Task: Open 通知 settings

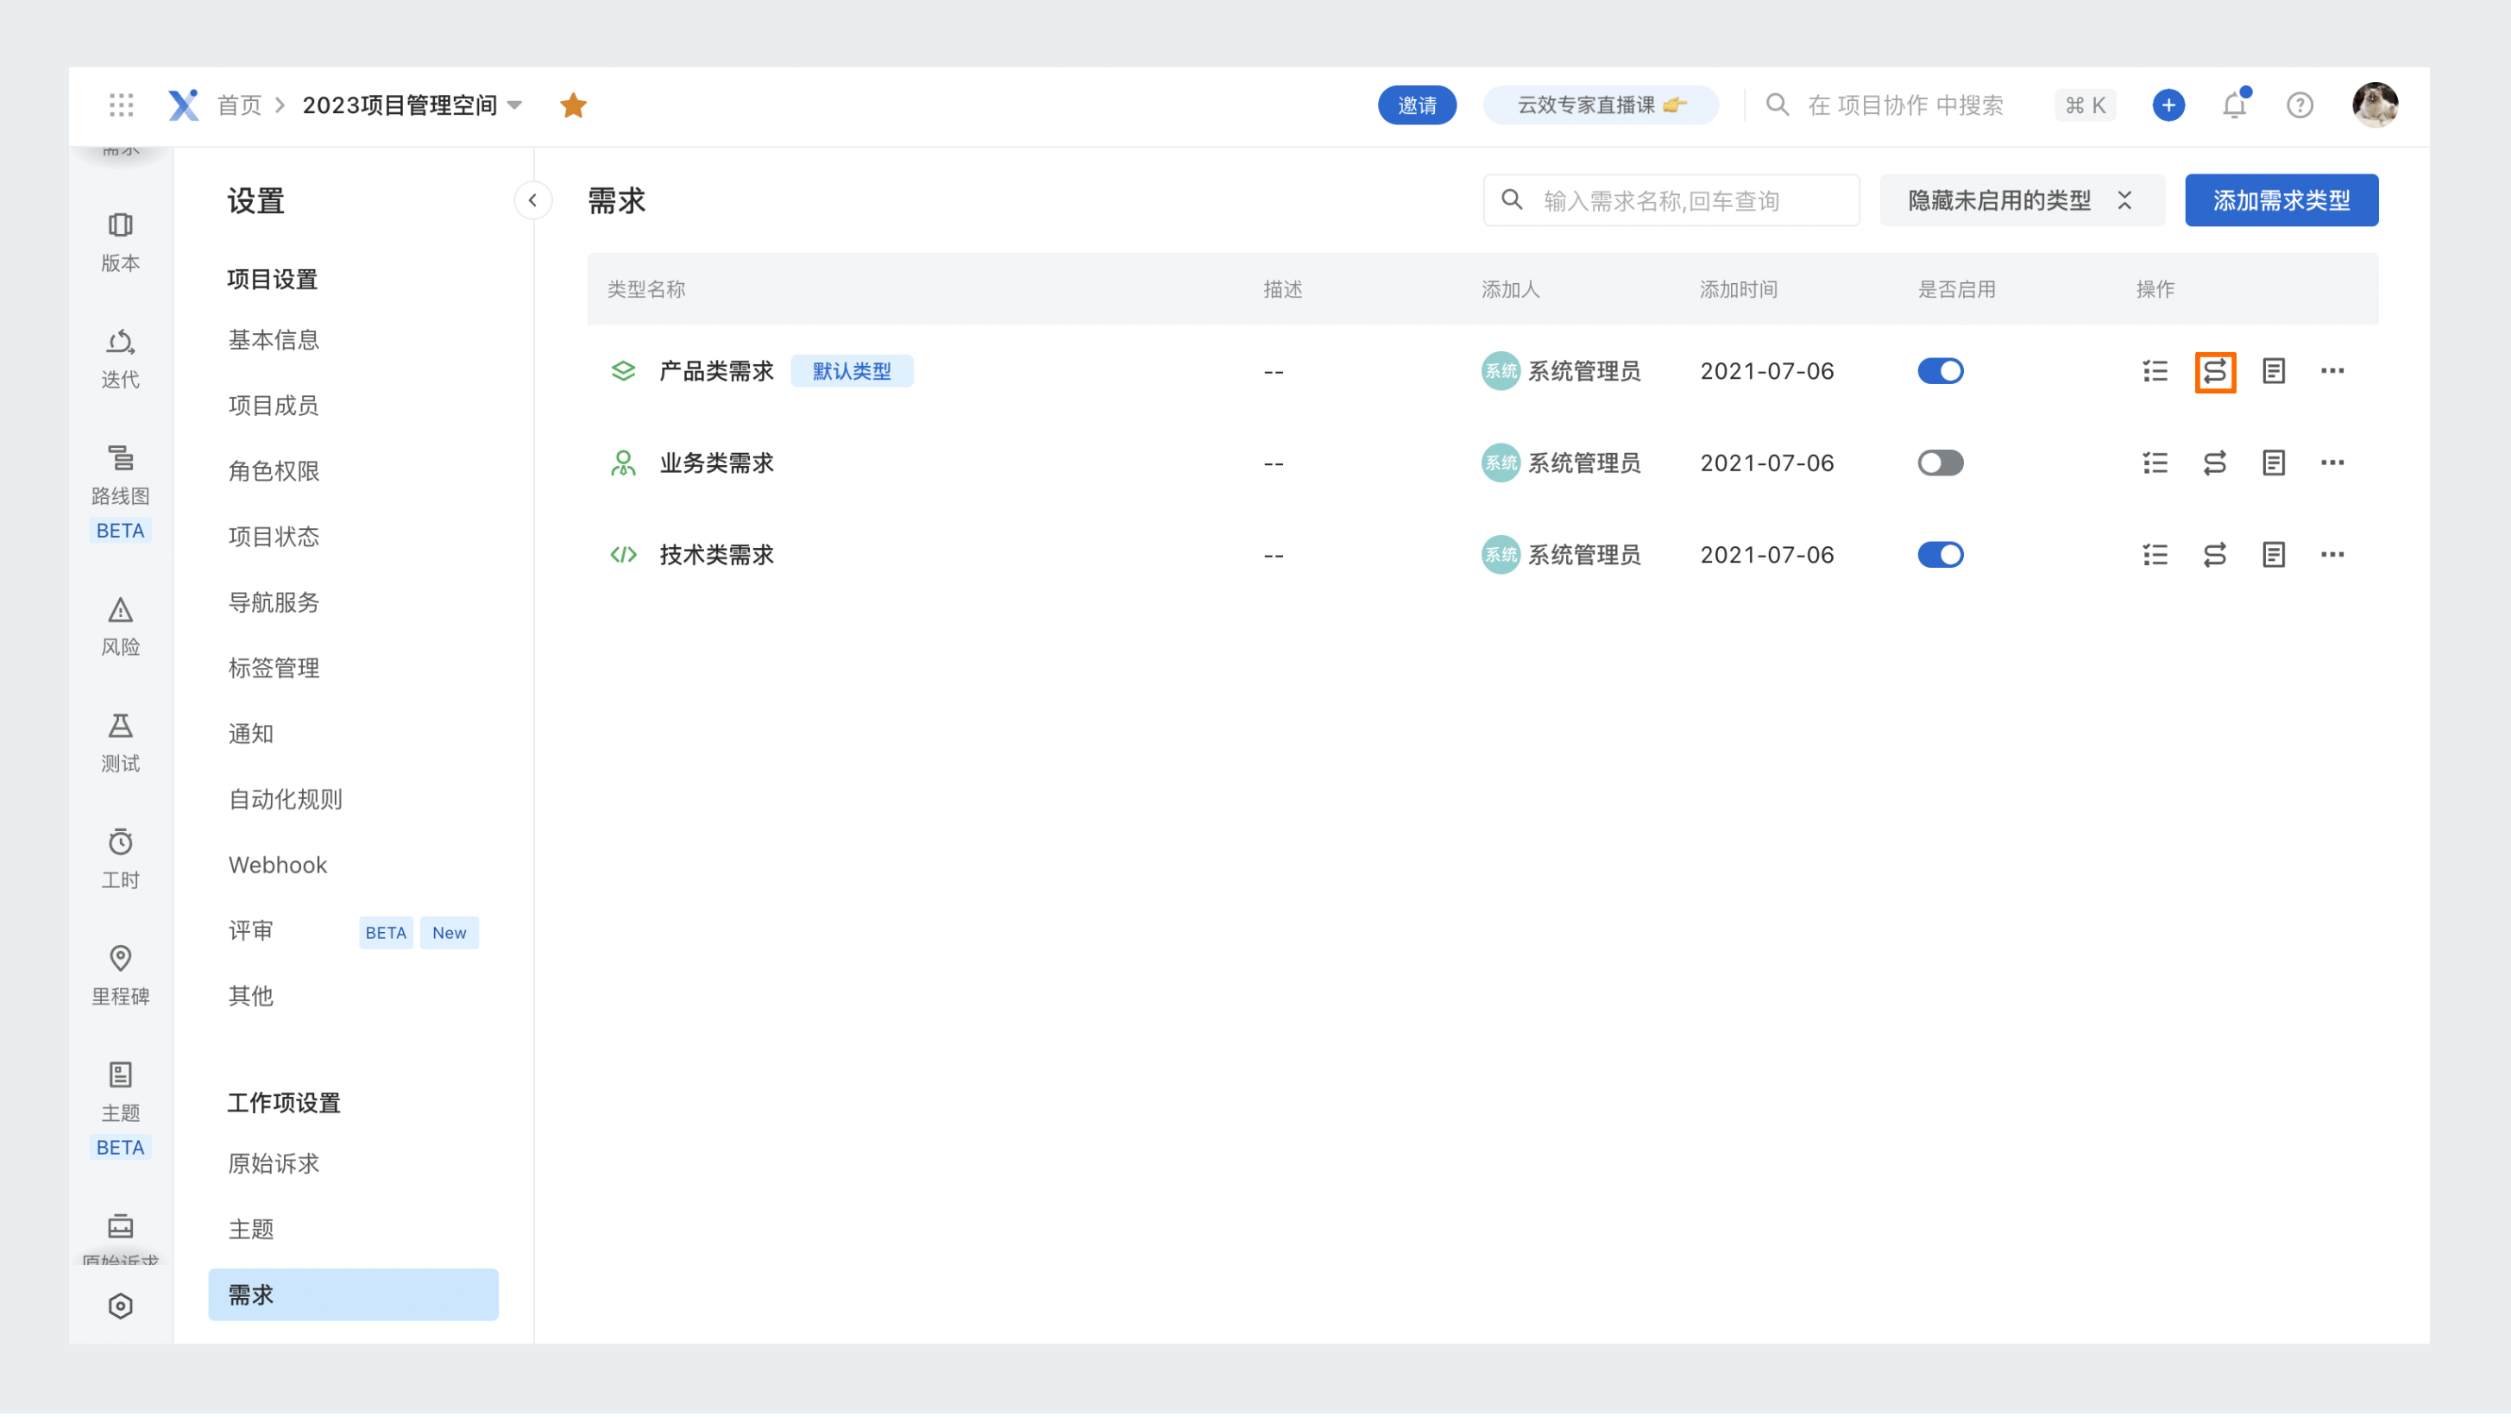Action: (x=250, y=734)
